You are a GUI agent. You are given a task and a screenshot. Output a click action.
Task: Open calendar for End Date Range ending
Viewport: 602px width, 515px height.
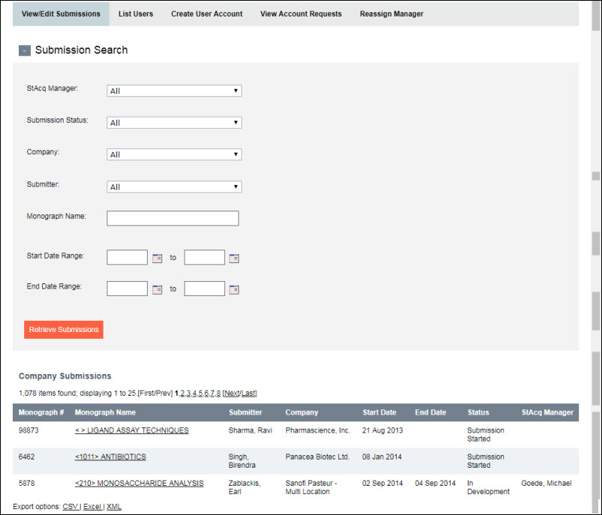(234, 289)
